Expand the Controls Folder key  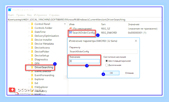29,28
